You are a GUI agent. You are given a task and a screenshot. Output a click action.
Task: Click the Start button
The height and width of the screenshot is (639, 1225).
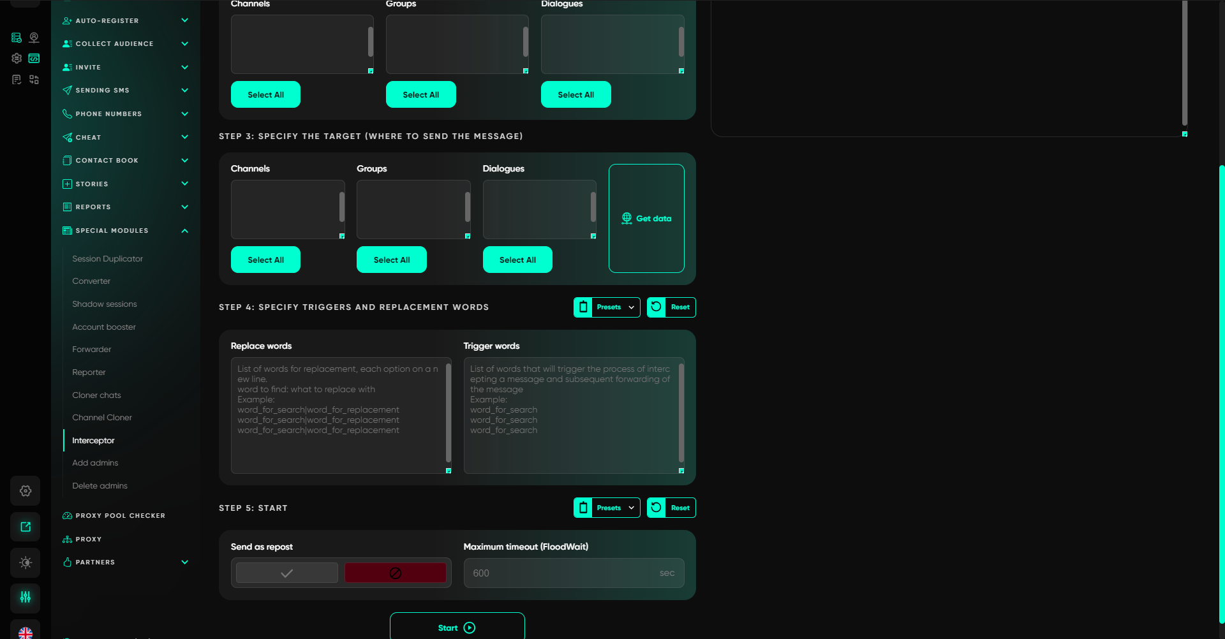[457, 628]
